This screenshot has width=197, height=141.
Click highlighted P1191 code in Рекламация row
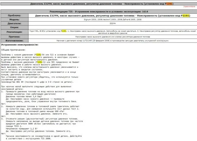[x=63, y=31]
